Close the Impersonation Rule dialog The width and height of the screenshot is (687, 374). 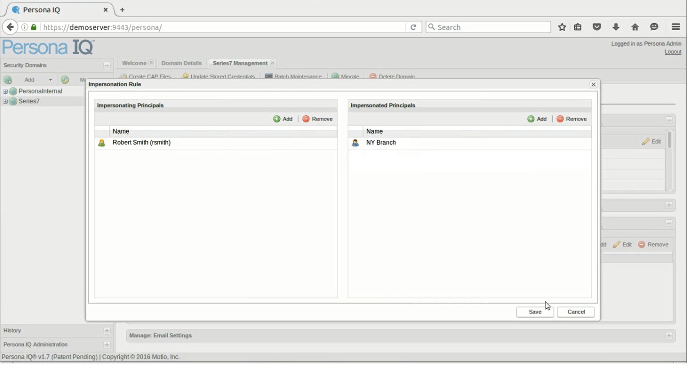tap(593, 85)
